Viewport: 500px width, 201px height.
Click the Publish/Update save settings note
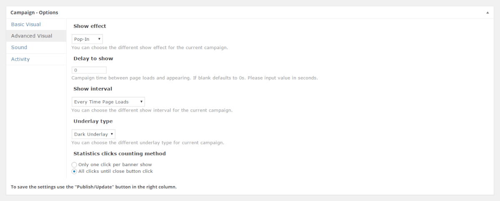coord(94,187)
